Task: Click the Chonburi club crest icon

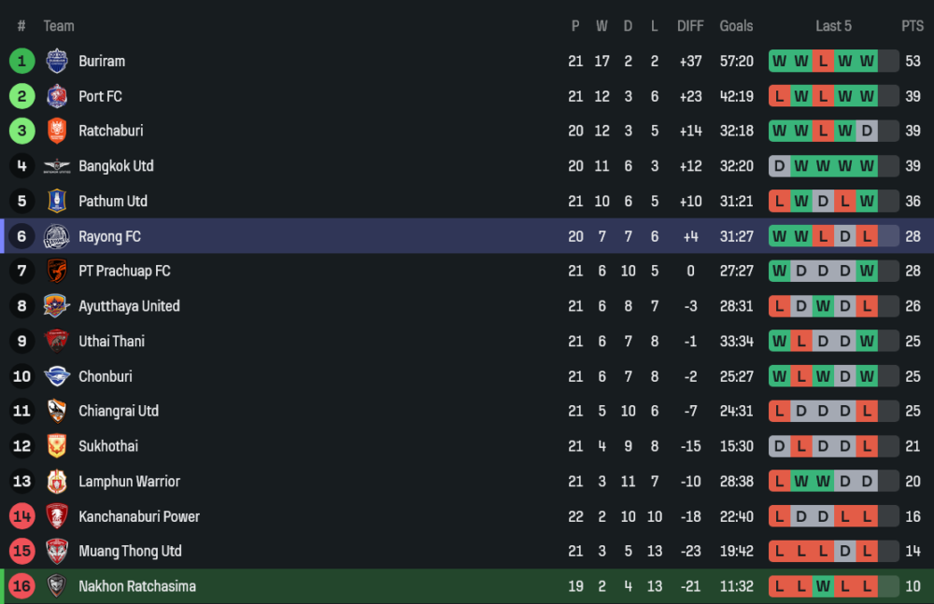Action: coord(57,376)
